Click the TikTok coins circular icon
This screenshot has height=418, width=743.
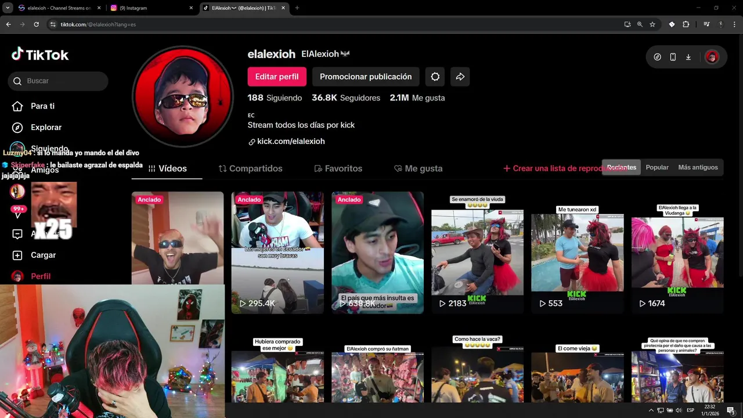pyautogui.click(x=658, y=57)
